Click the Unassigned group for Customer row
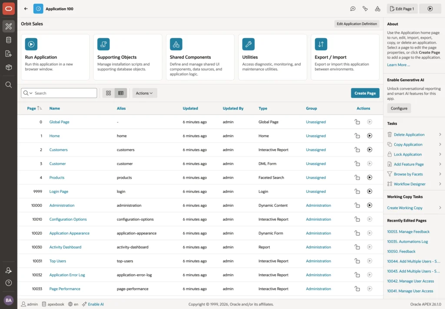 pos(315,164)
